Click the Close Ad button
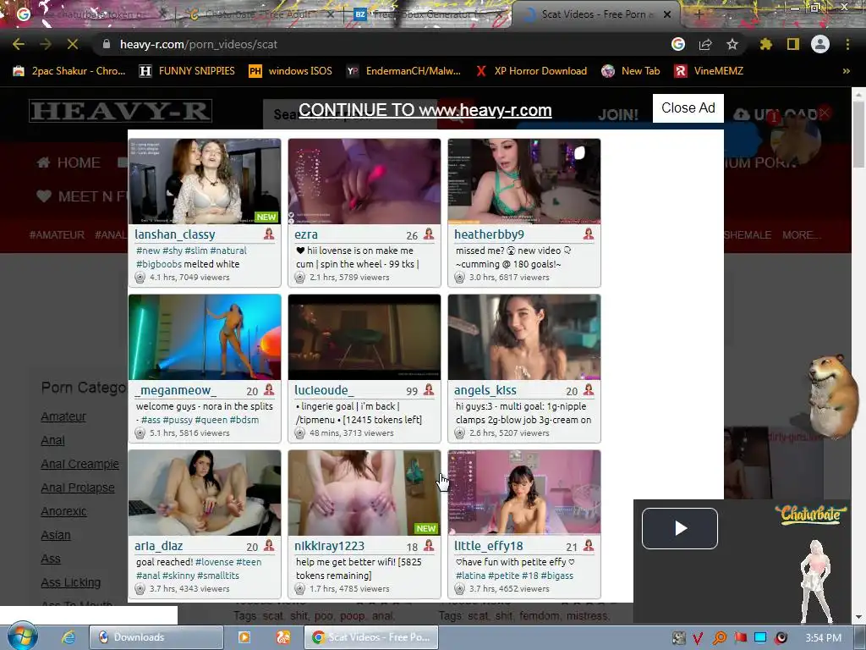 [x=688, y=107]
